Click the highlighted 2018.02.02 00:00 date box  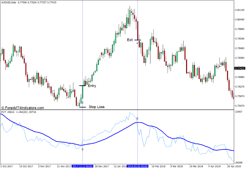pos(137,166)
